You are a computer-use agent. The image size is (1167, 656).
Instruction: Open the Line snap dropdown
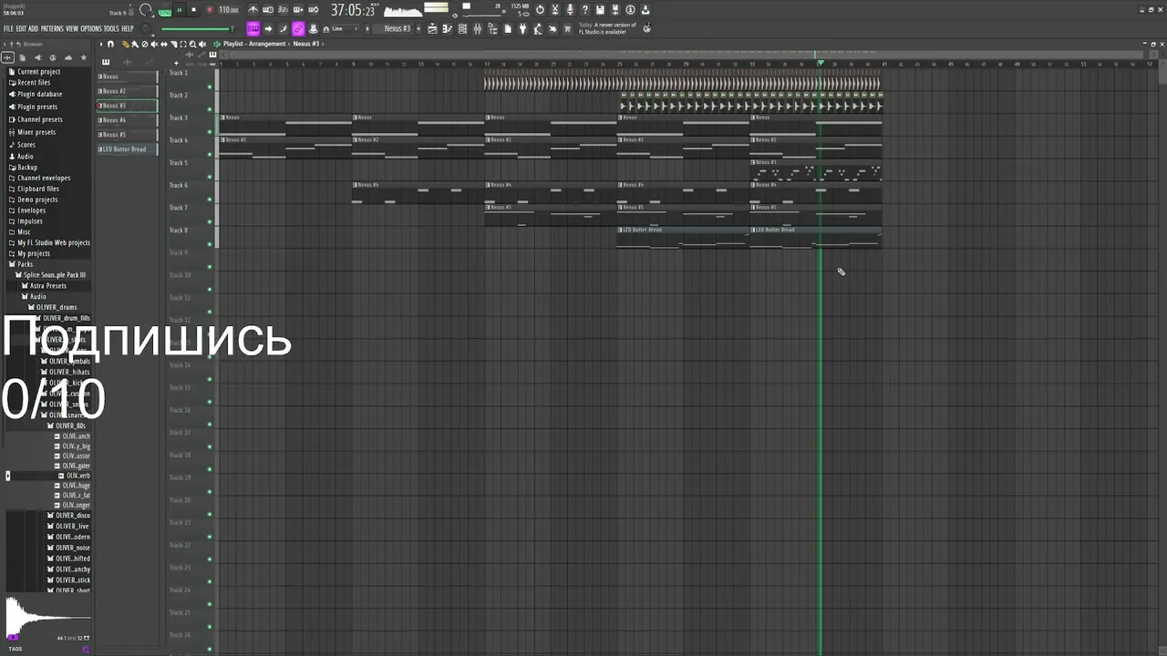345,28
